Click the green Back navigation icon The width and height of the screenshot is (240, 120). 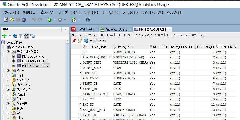[x=49, y=20]
